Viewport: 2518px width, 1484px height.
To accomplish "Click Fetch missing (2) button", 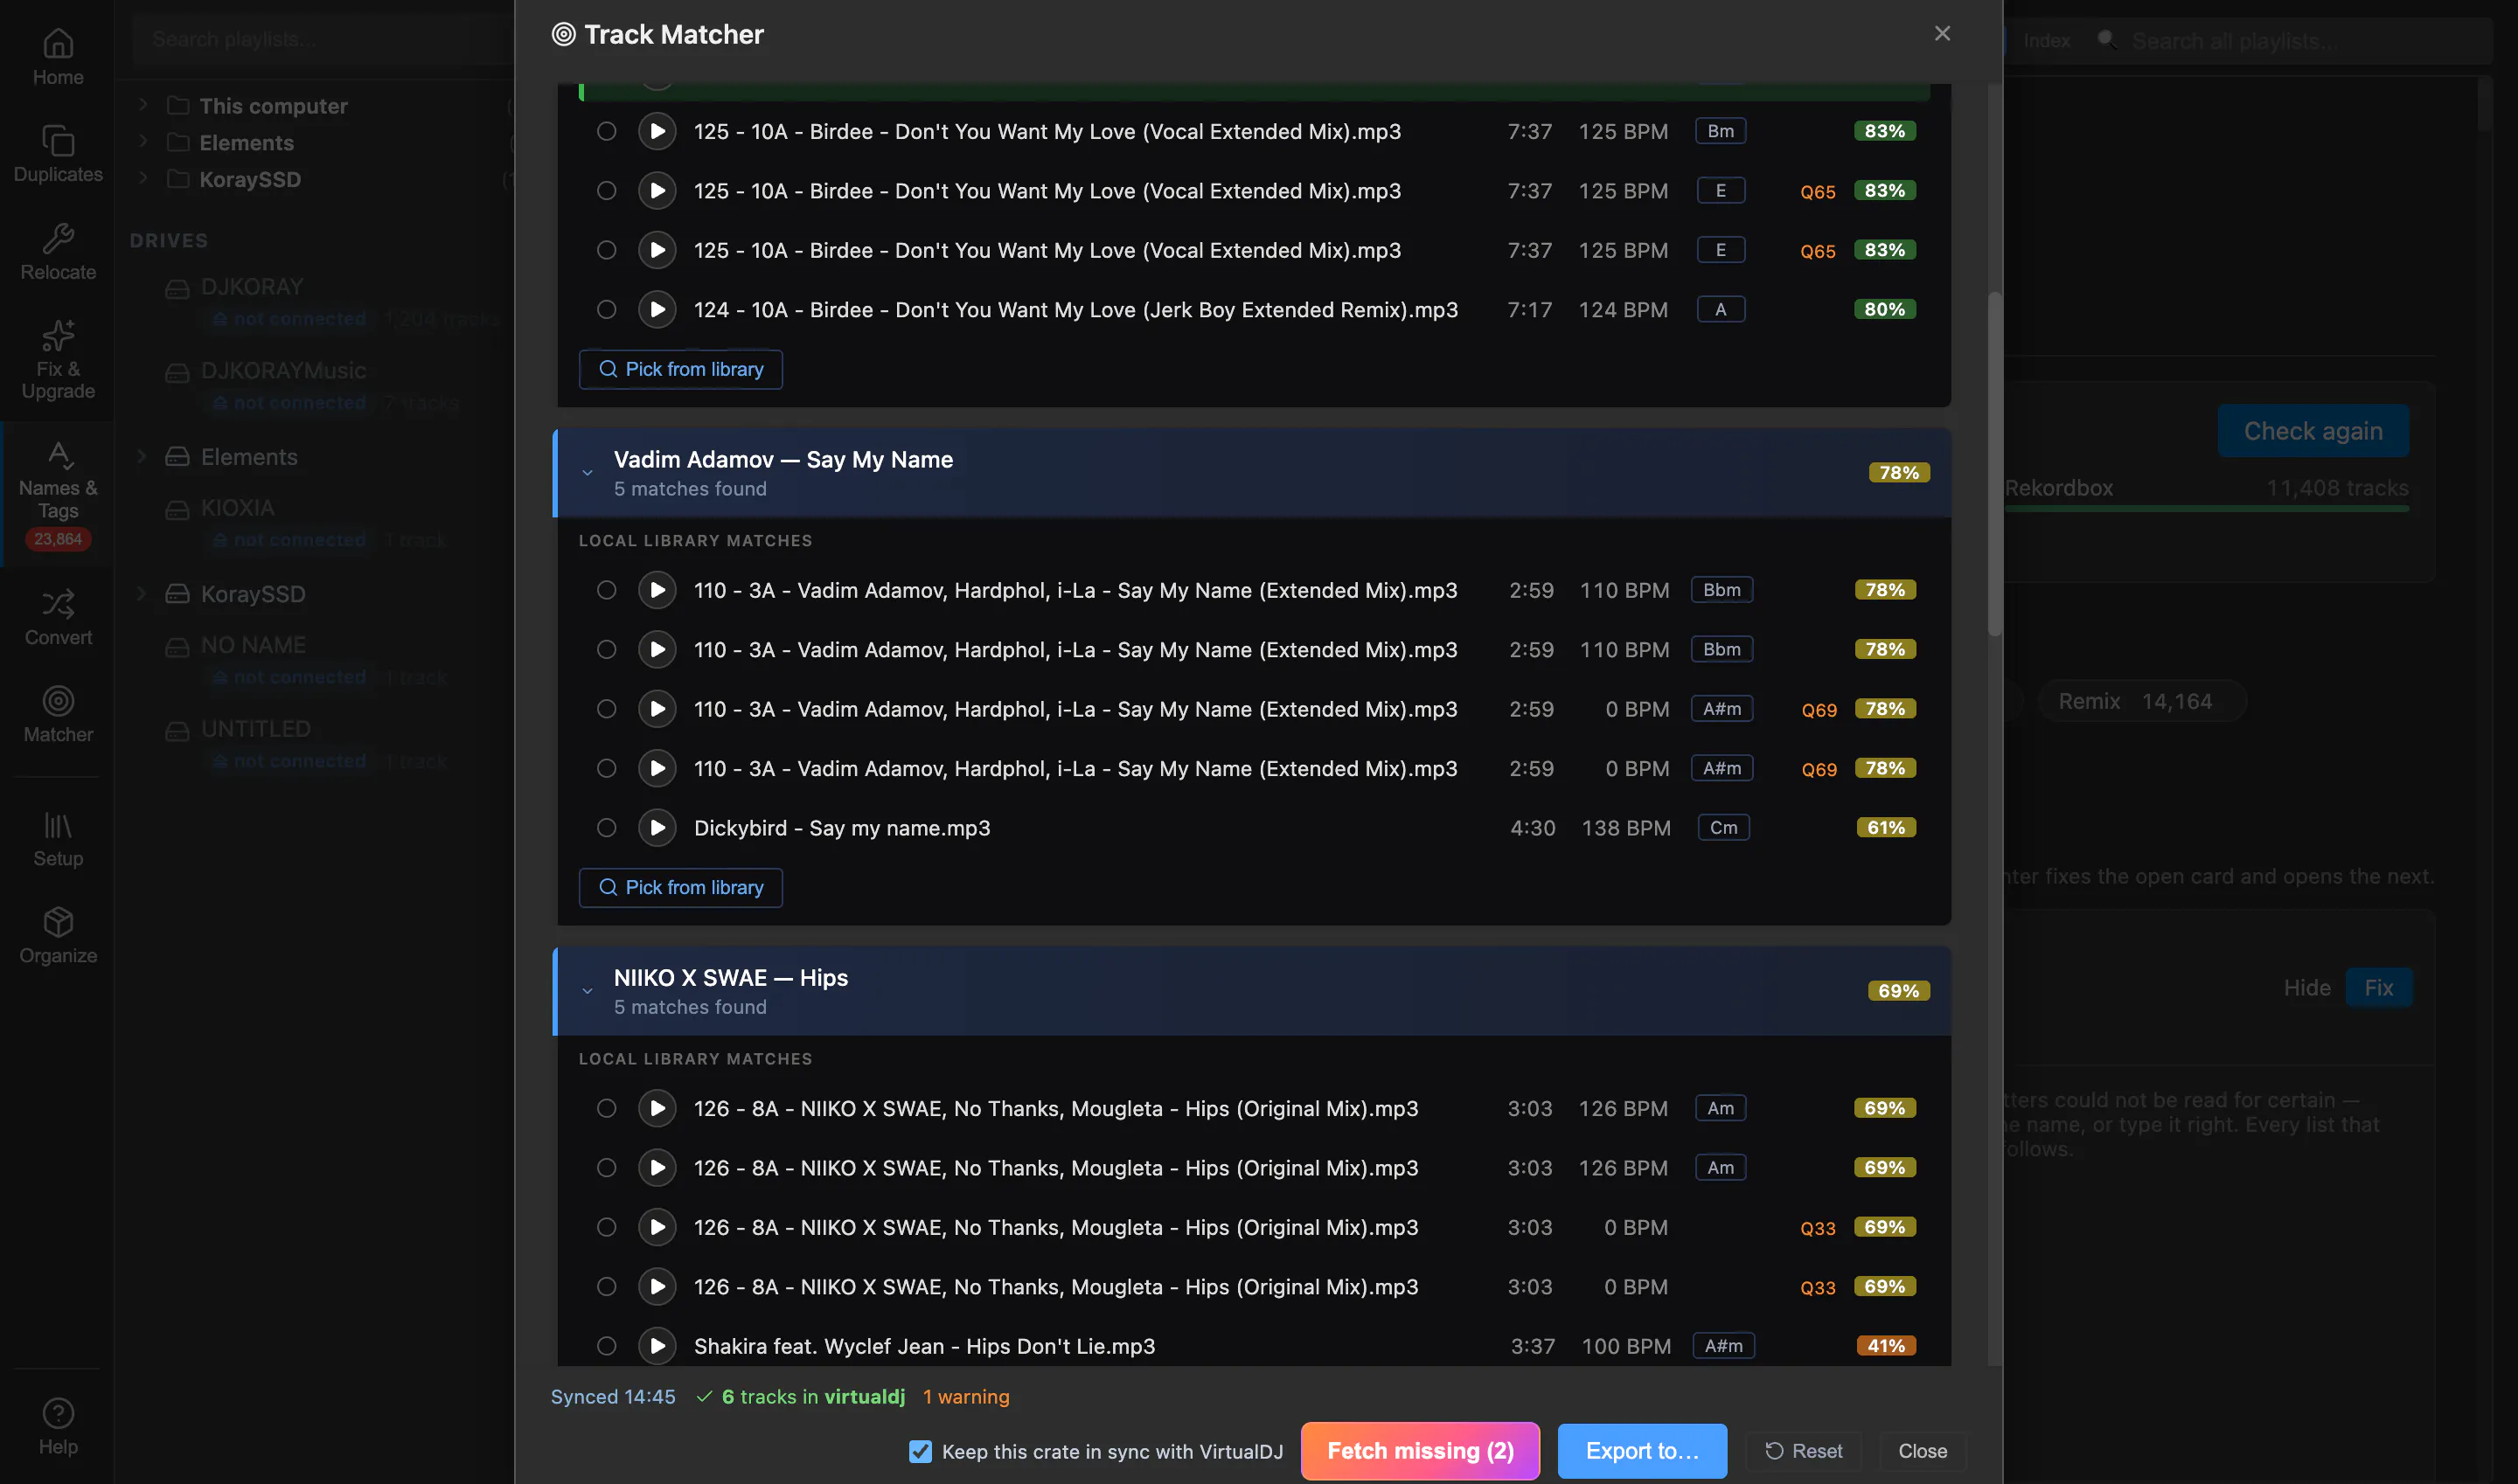I will tap(1420, 1451).
